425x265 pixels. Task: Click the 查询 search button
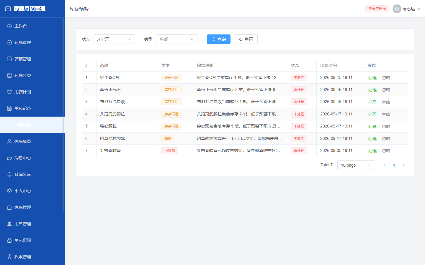click(x=219, y=39)
